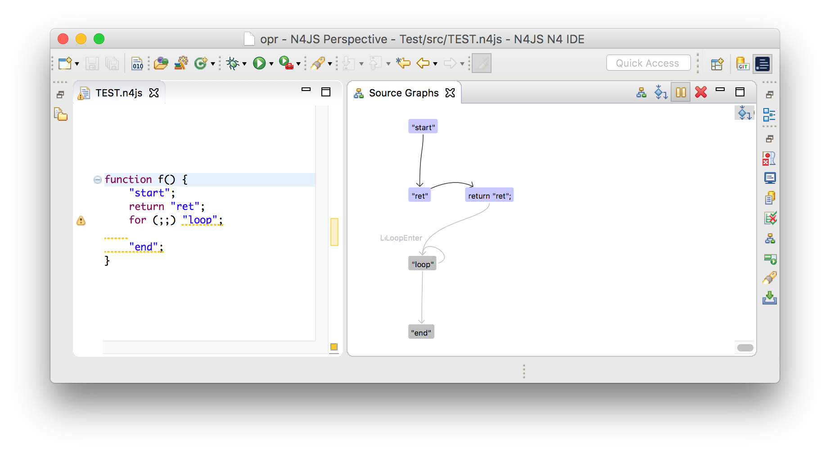This screenshot has height=455, width=830.
Task: Click the graph hierarchy icon in Source Graphs toolbar
Action: (641, 93)
